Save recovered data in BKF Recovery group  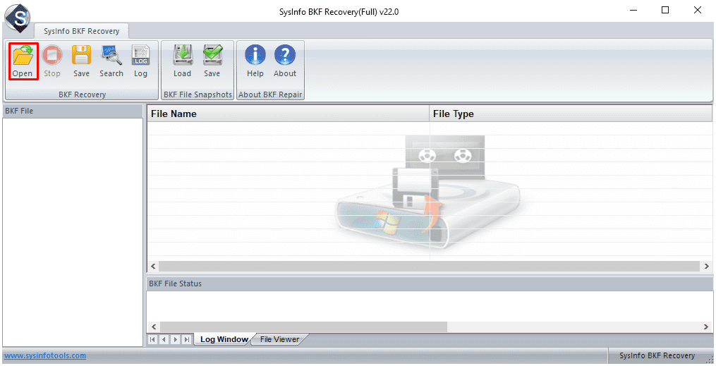(81, 61)
